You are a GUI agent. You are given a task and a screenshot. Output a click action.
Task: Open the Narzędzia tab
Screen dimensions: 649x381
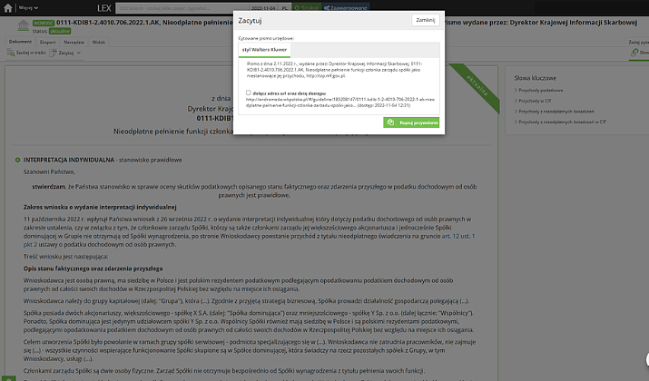click(x=74, y=42)
